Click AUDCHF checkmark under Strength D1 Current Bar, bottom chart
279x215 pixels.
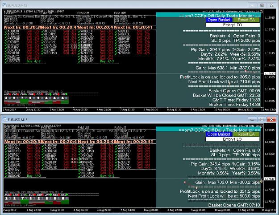coord(6,146)
